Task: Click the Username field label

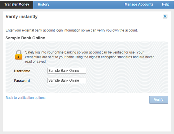Action: point(22,71)
